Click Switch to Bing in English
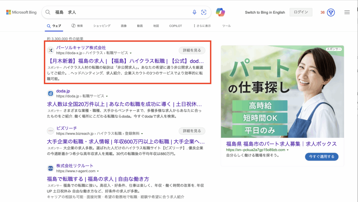The height and width of the screenshot is (202, 358). (265, 12)
